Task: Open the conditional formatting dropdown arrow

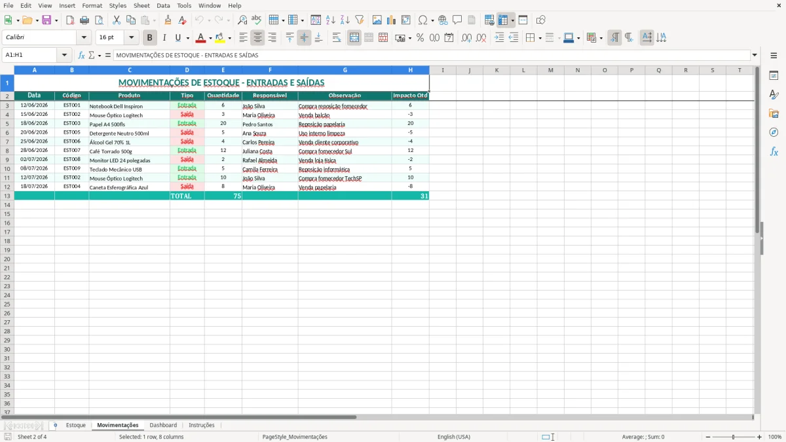Action: (x=601, y=39)
